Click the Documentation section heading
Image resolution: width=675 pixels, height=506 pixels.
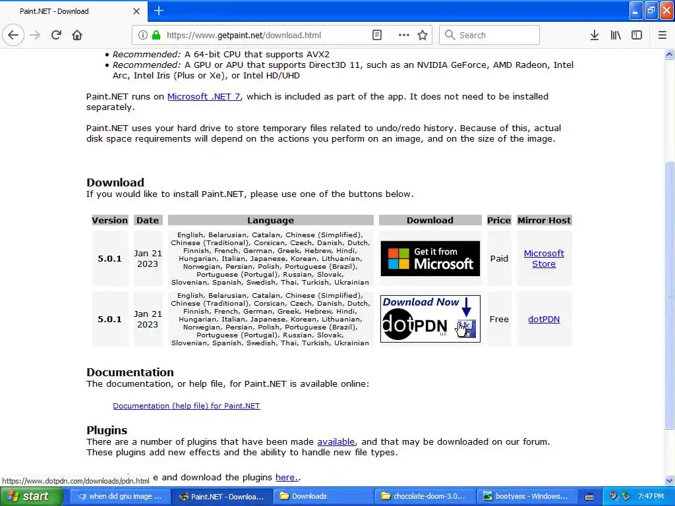[130, 372]
